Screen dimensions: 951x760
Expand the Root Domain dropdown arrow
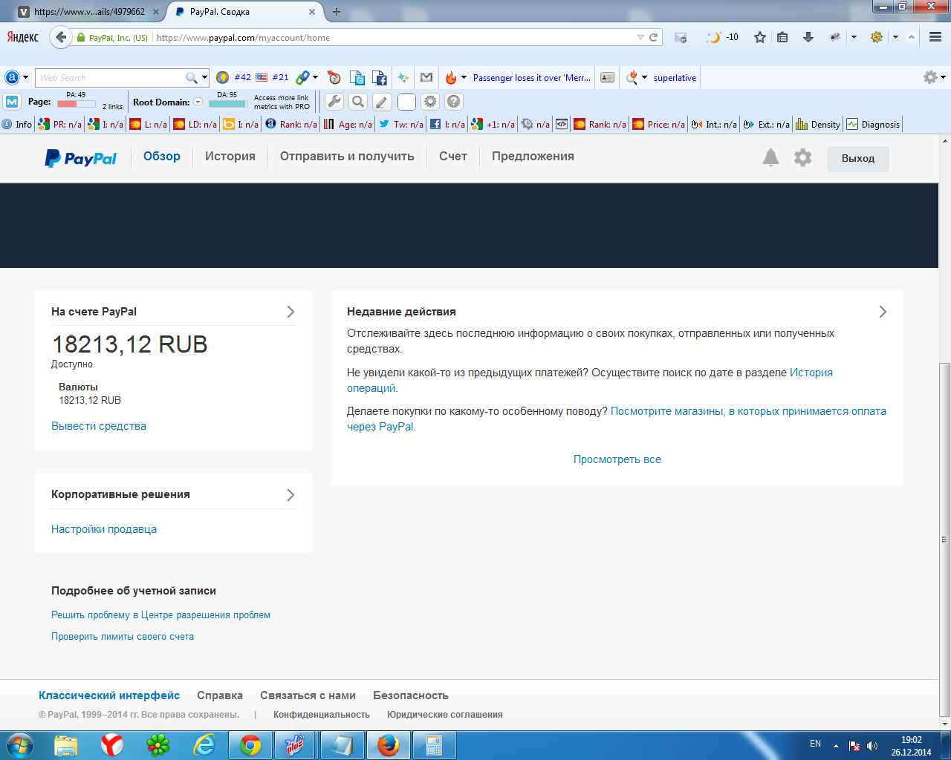(x=198, y=102)
